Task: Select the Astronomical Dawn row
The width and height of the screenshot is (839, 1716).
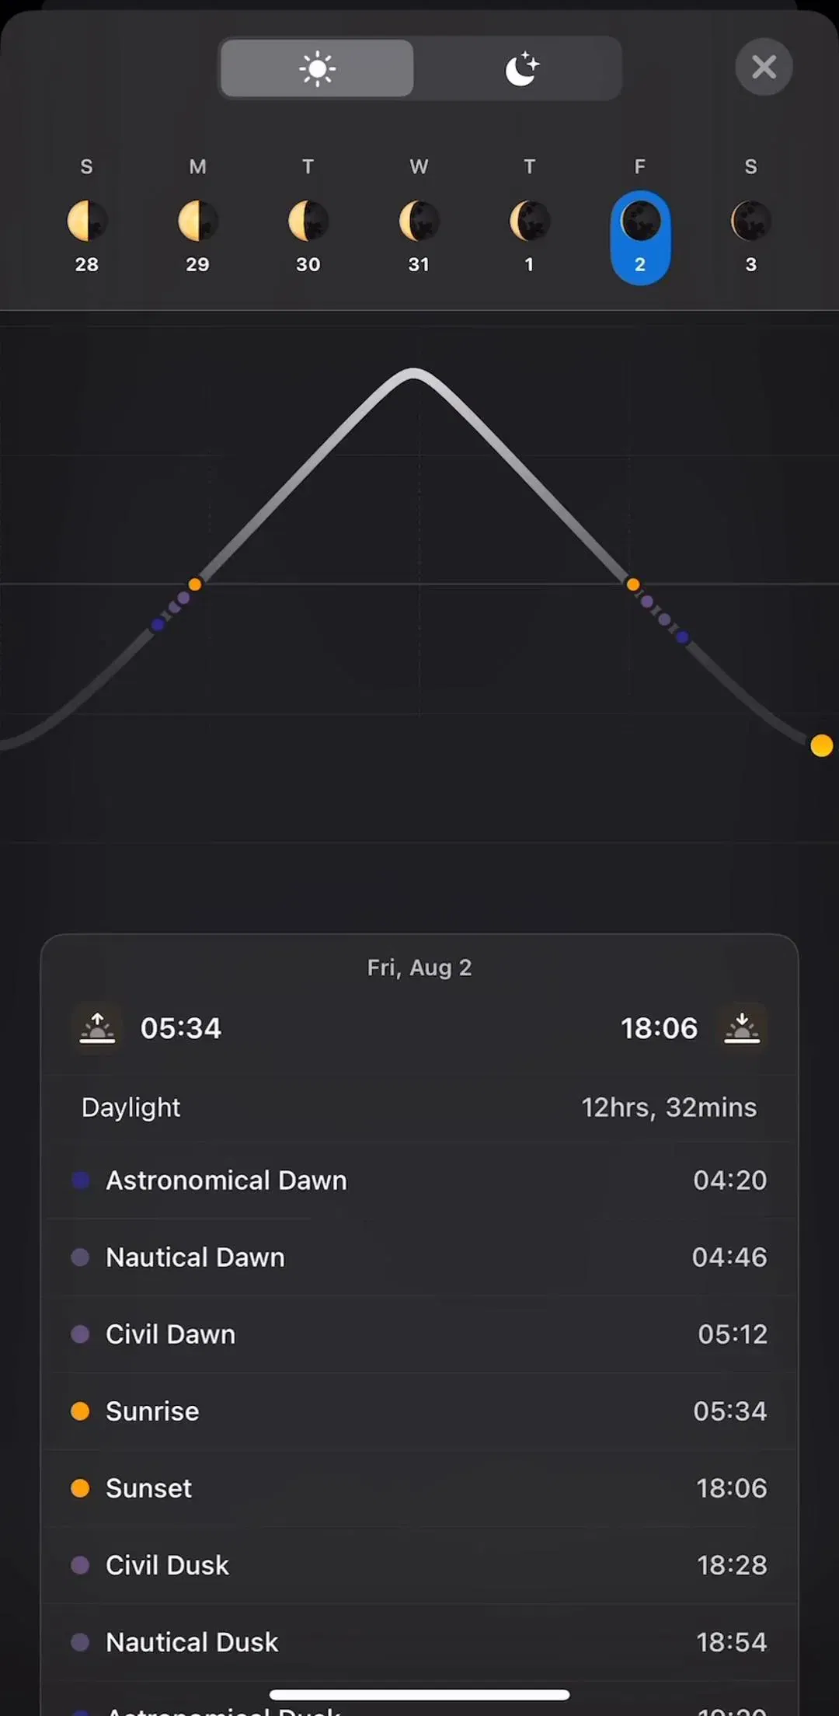Action: pyautogui.click(x=419, y=1180)
